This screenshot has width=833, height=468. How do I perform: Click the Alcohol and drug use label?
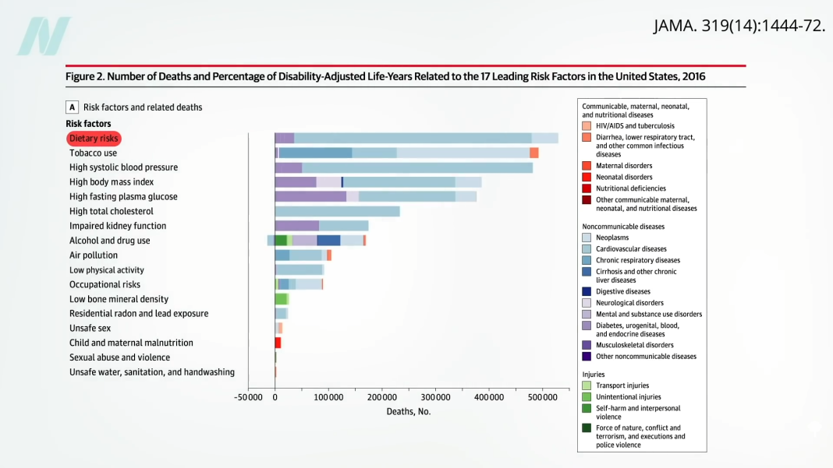[110, 241]
